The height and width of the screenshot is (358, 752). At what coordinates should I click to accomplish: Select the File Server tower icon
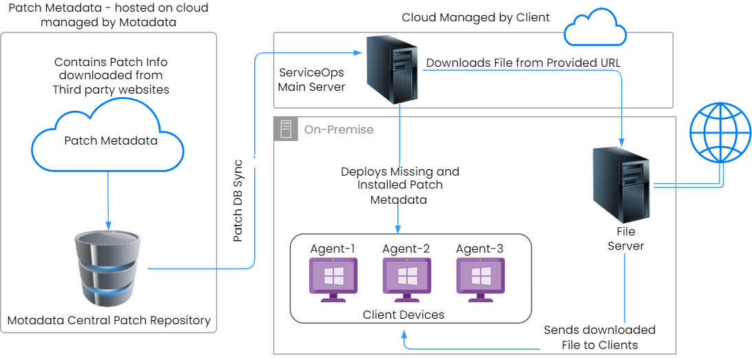[x=623, y=185]
